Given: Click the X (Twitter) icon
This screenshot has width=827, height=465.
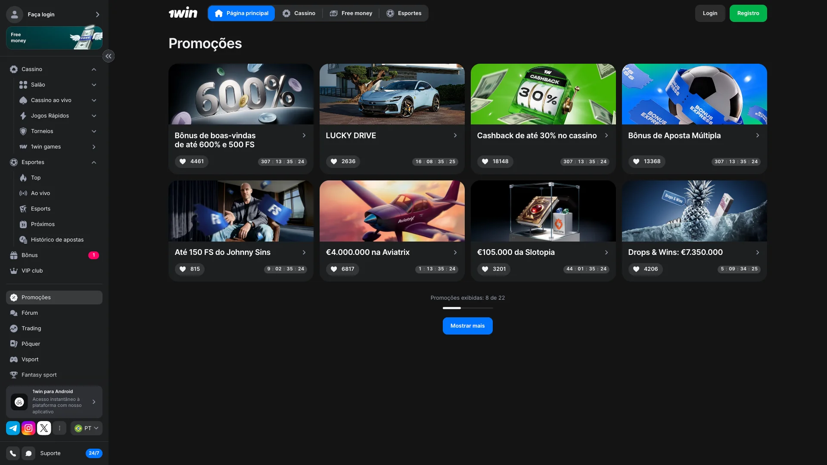Looking at the screenshot, I should [x=44, y=428].
